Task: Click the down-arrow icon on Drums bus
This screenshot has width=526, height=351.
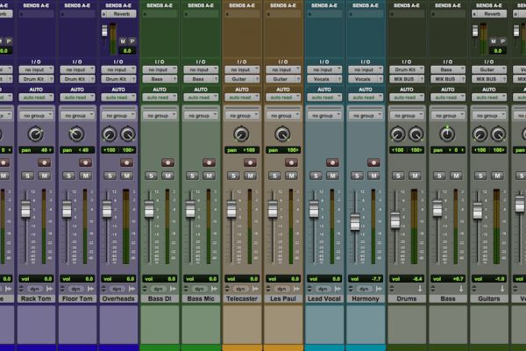Action: (420, 289)
